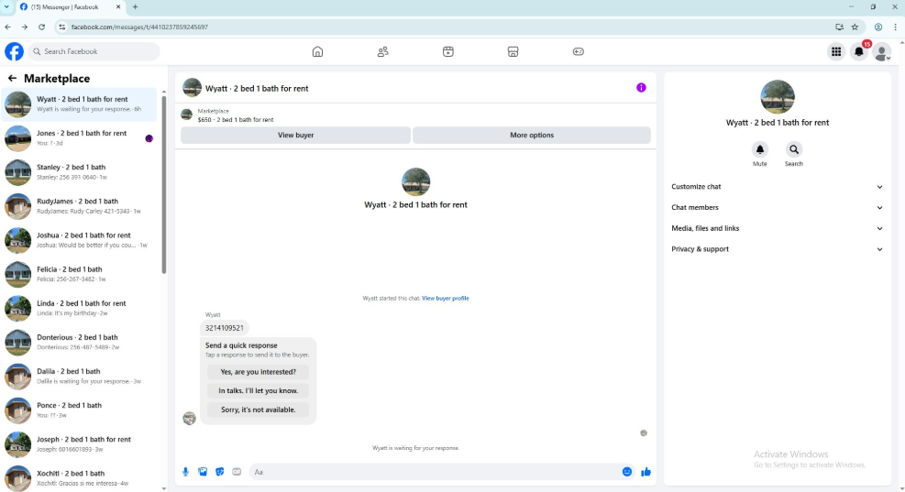Click the conversation list scrollbar

(x=164, y=184)
